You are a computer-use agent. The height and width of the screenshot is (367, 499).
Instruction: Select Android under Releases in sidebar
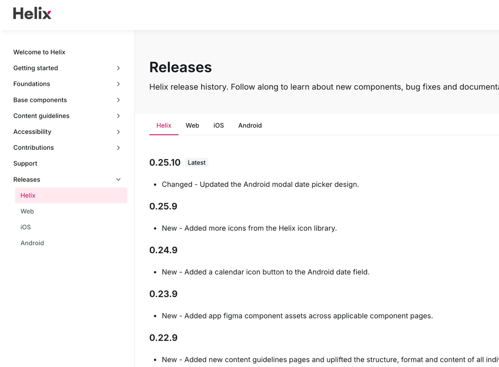(32, 243)
